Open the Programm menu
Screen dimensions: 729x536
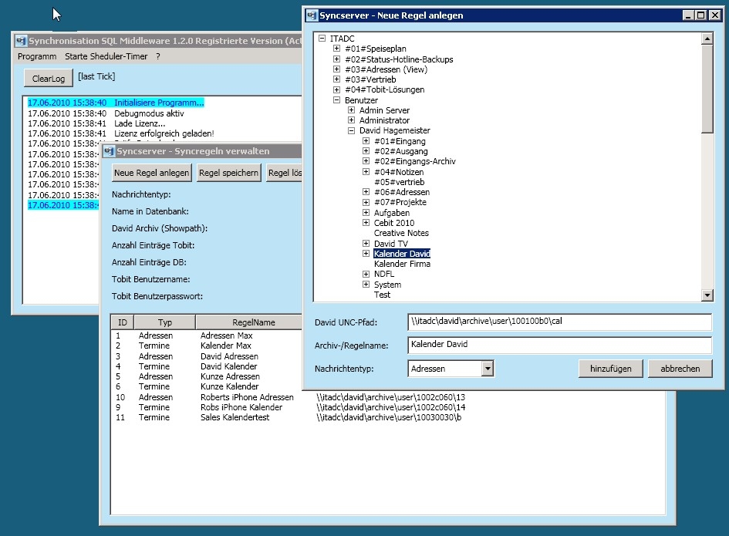(x=37, y=56)
